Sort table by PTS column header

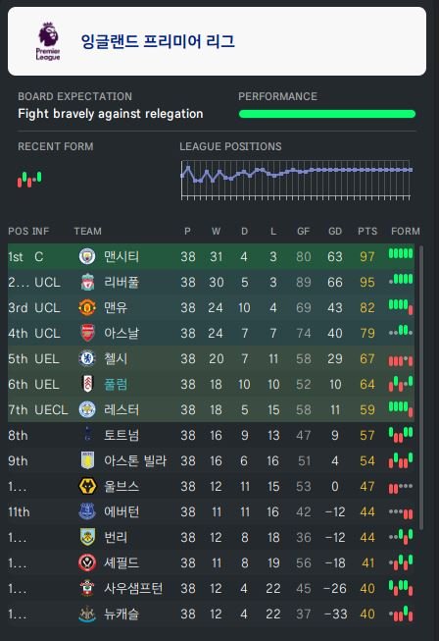pyautogui.click(x=367, y=232)
